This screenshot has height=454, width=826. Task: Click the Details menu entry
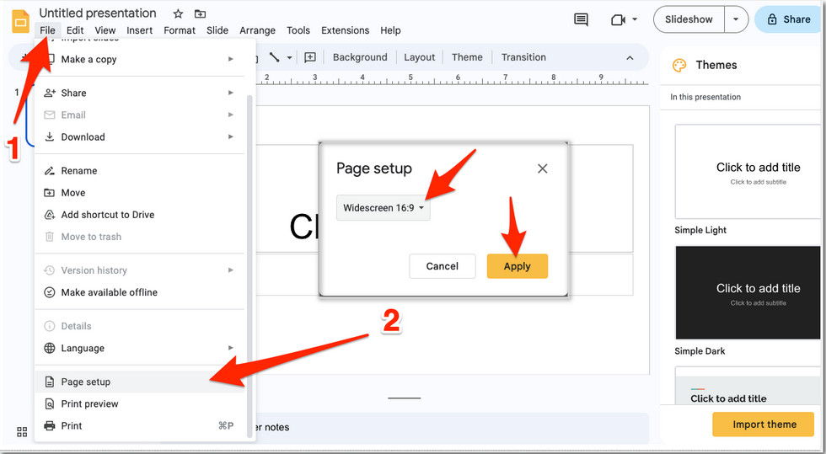pos(140,326)
